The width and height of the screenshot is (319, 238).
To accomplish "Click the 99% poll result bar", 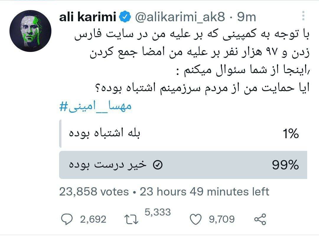I will click(x=183, y=165).
